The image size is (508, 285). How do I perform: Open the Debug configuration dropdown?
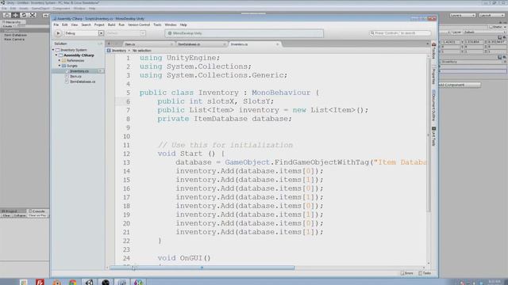84,33
